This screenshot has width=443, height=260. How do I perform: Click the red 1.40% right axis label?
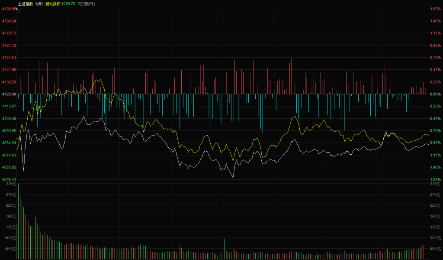(435, 21)
